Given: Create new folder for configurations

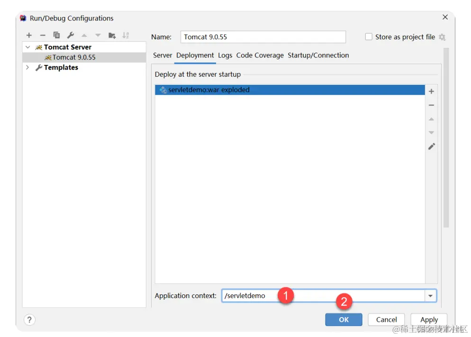Looking at the screenshot, I should point(112,36).
